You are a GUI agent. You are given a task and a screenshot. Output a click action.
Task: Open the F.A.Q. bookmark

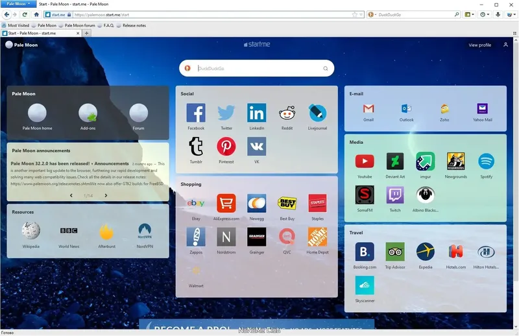coord(106,25)
